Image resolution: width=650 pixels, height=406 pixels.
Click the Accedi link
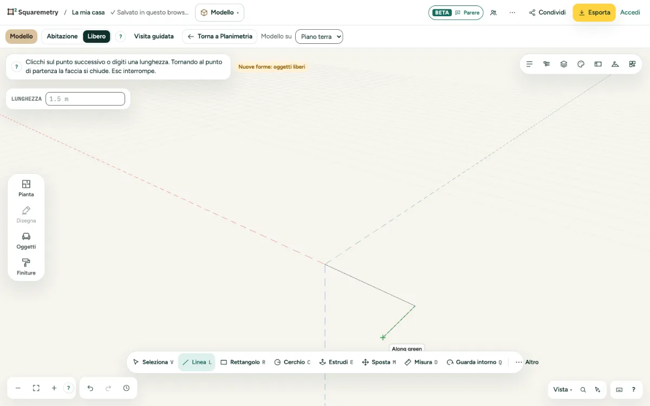[x=630, y=12]
